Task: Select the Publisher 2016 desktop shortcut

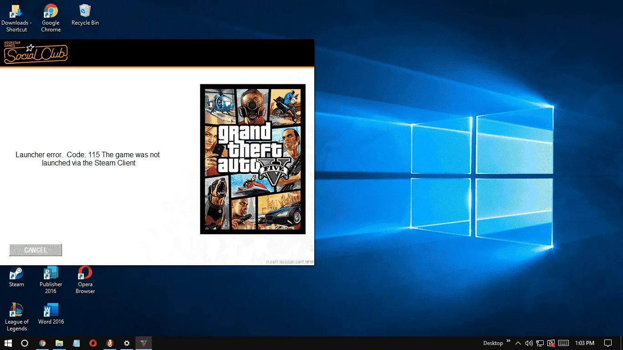Action: [51, 280]
